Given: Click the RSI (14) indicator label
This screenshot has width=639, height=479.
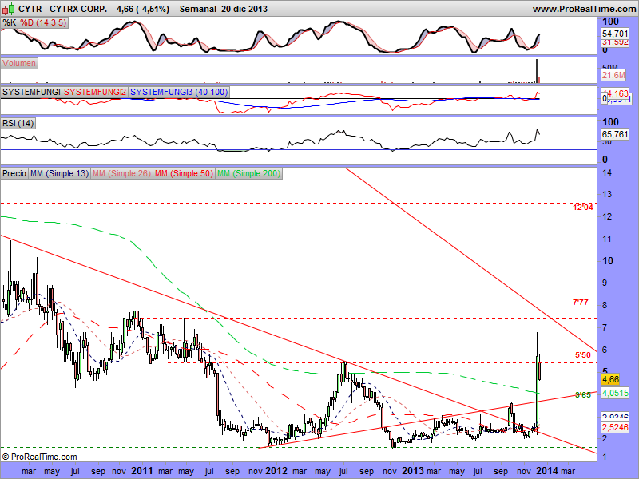Looking at the screenshot, I should point(18,123).
